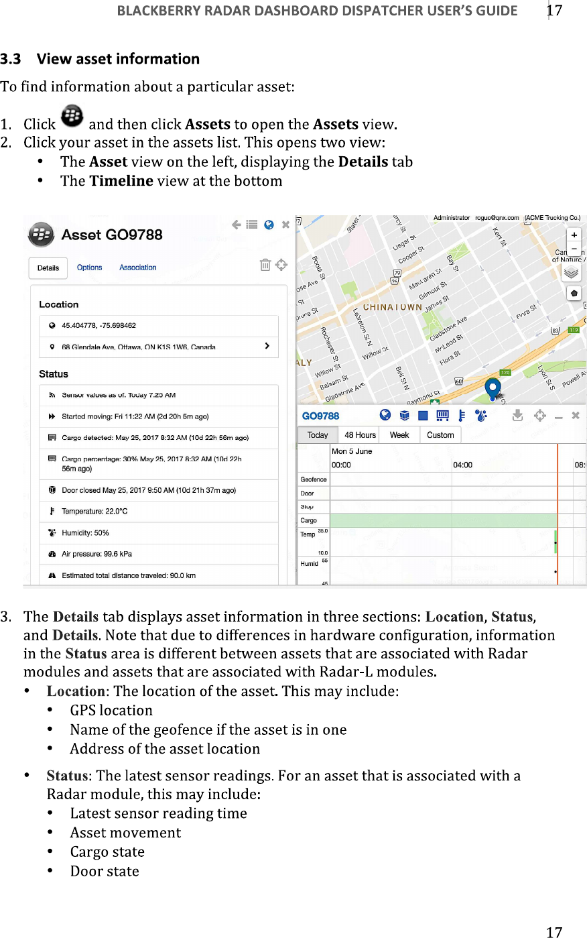Switch to the Association tab

(138, 268)
